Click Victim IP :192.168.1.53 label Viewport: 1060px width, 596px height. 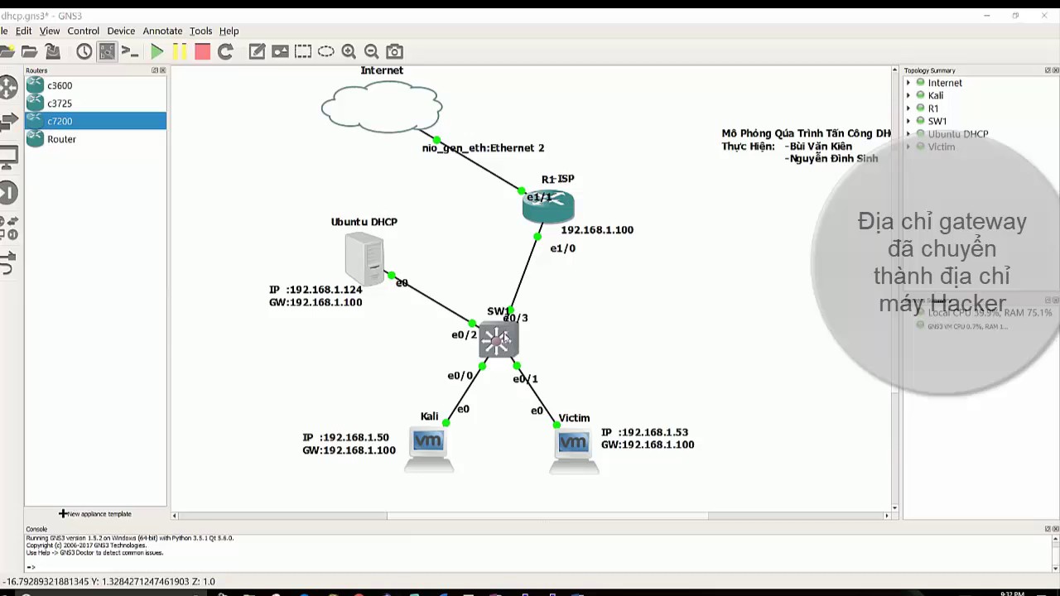click(644, 432)
